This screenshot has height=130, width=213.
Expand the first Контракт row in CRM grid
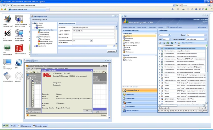pyautogui.click(x=159, y=48)
